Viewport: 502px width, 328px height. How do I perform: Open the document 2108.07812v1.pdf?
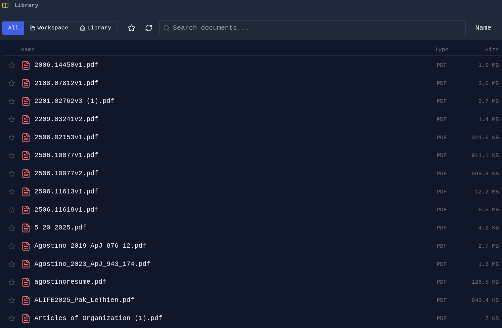66,83
